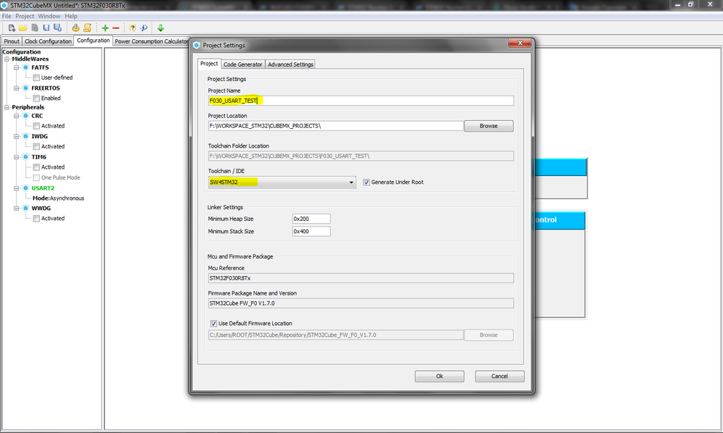Screen dimensions: 723x433
Task: Switch to the Advanced Settings tab
Action: point(290,64)
